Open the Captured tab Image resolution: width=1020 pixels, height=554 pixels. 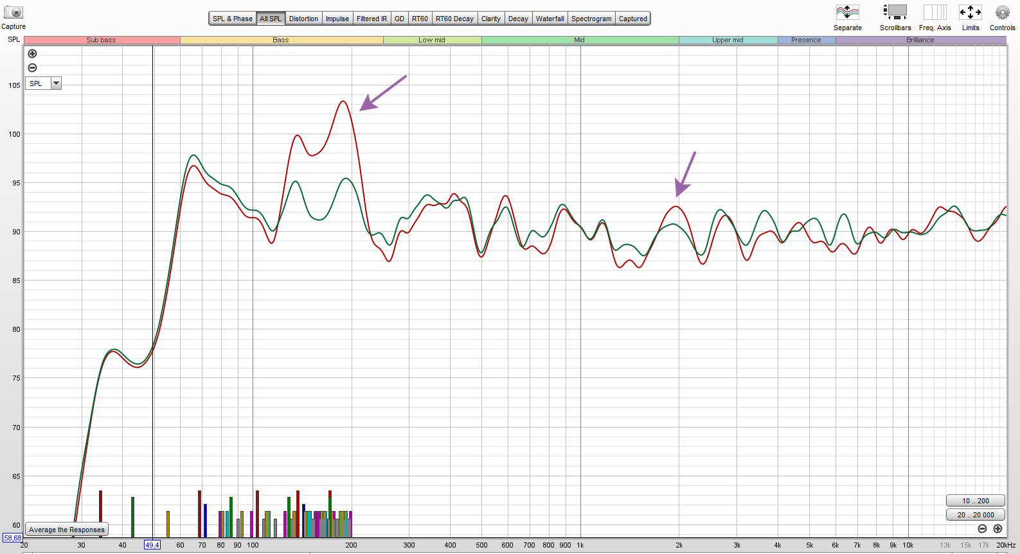click(x=633, y=19)
